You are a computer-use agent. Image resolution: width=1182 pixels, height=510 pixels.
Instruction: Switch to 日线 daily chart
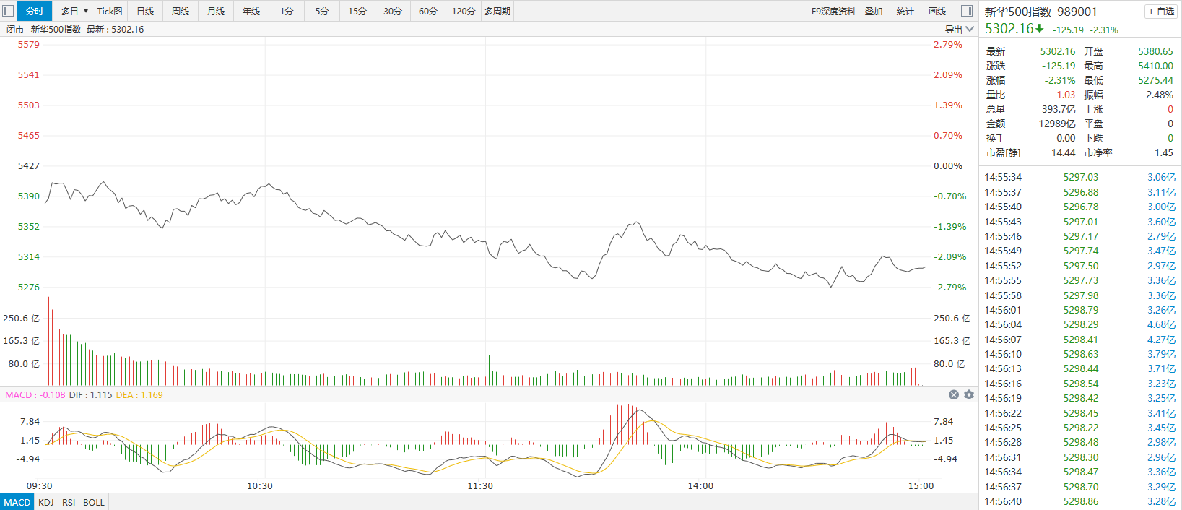145,11
